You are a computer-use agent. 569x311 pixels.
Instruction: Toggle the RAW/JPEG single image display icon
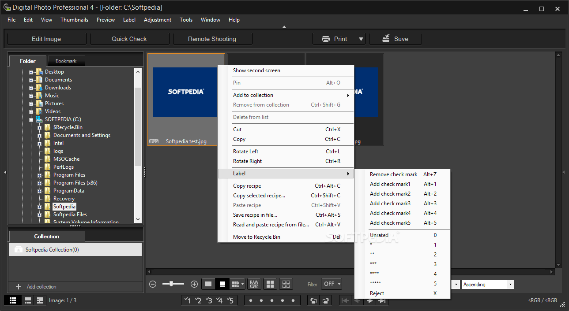(x=254, y=284)
